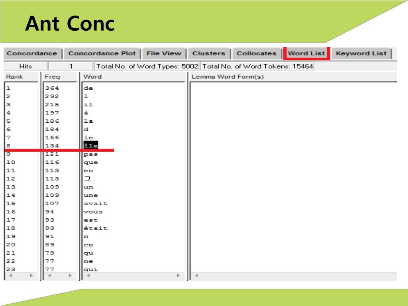
Task: Click the highlighted word 'île'
Action: point(91,145)
